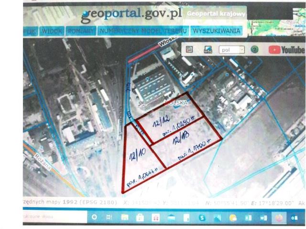This screenshot has height=229, width=306.
Task: Click the Cortana circle icon on taskbar
Action: [x=94, y=217]
